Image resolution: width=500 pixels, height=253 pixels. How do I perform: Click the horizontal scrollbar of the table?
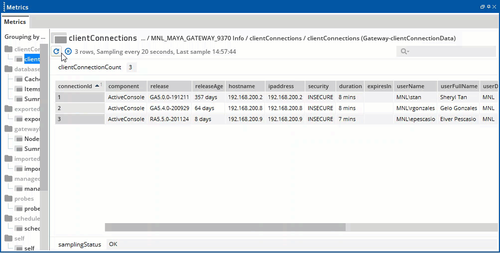(x=225, y=227)
